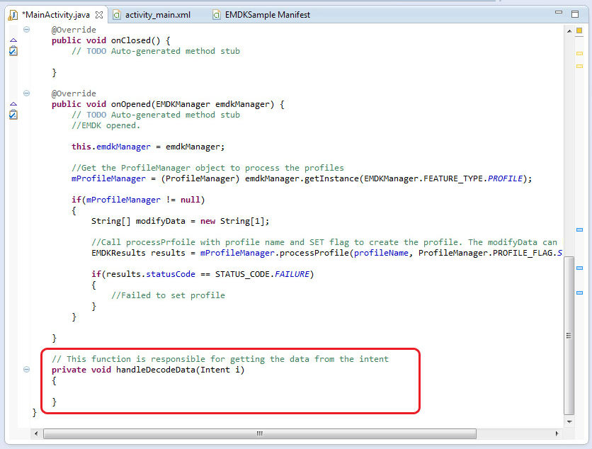The width and height of the screenshot is (592, 449).
Task: Click the vertical scrollbar up arrow
Action: coord(569,30)
